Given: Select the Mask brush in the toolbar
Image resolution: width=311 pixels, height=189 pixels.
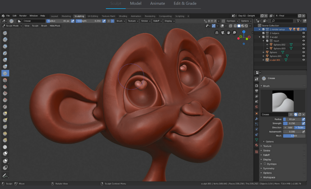Looking at the screenshot, I should pyautogui.click(x=5, y=153).
